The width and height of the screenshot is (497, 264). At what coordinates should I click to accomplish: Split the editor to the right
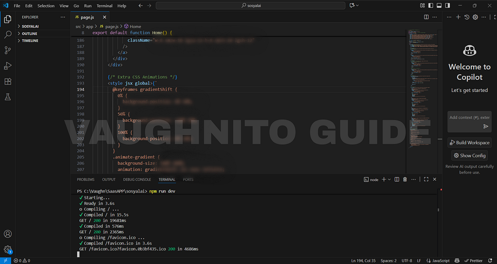click(x=426, y=17)
